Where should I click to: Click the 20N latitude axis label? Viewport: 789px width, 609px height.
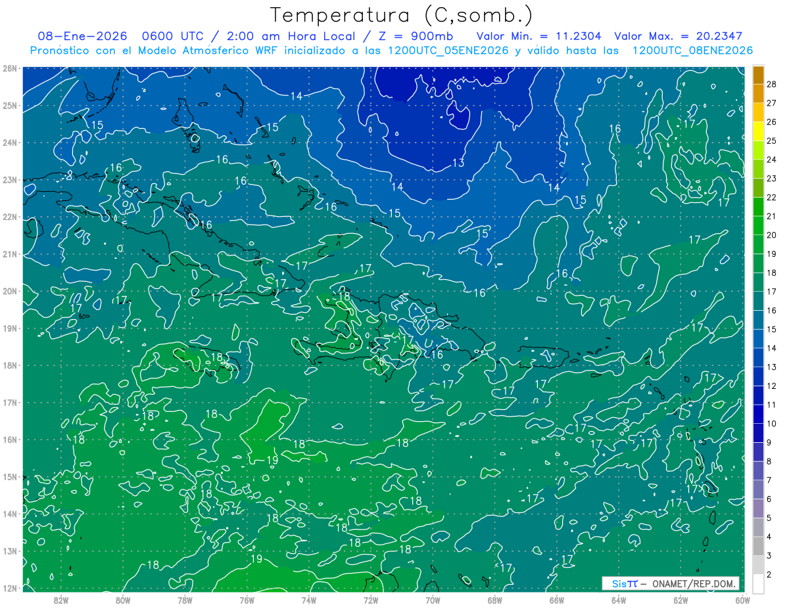point(10,291)
